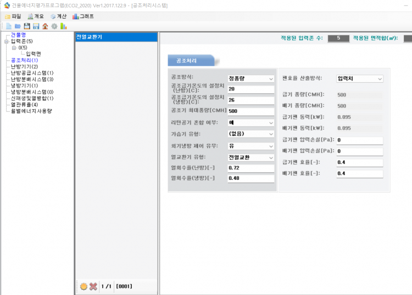Open the 계산 menu

tap(58, 16)
